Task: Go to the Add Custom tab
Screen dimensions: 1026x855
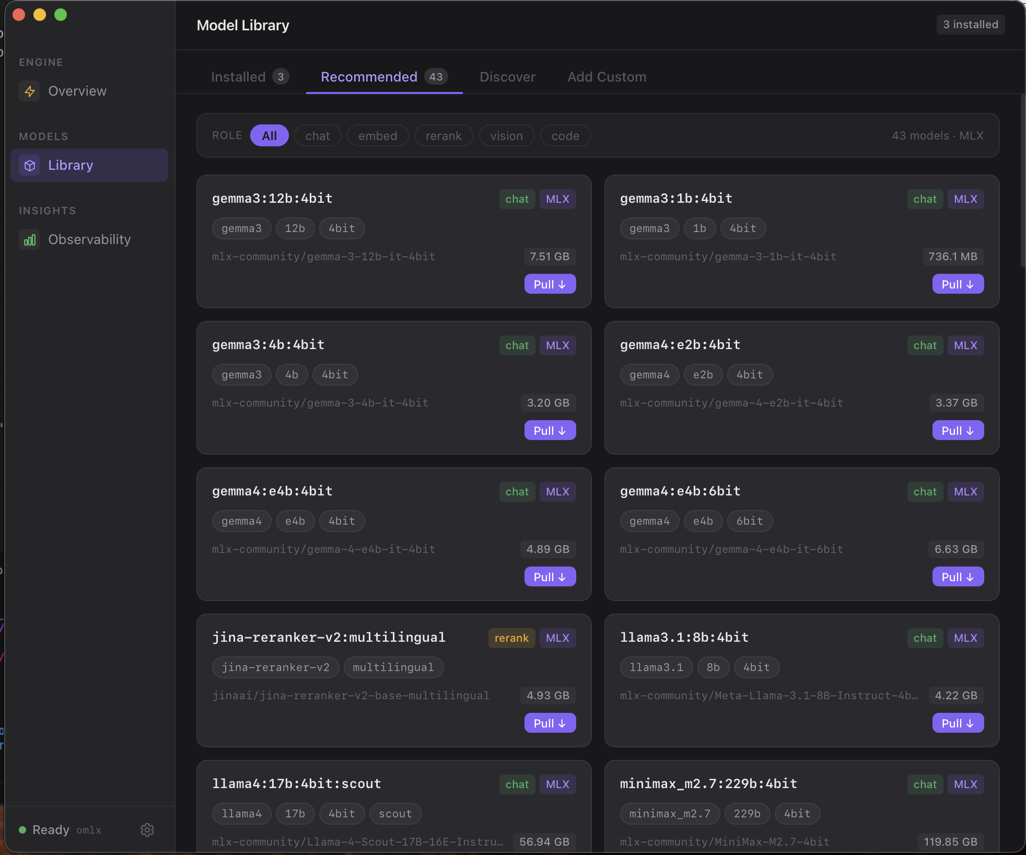Action: (607, 77)
